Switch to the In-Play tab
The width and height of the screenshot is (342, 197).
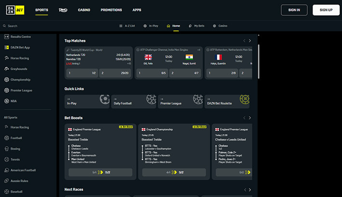(151, 26)
